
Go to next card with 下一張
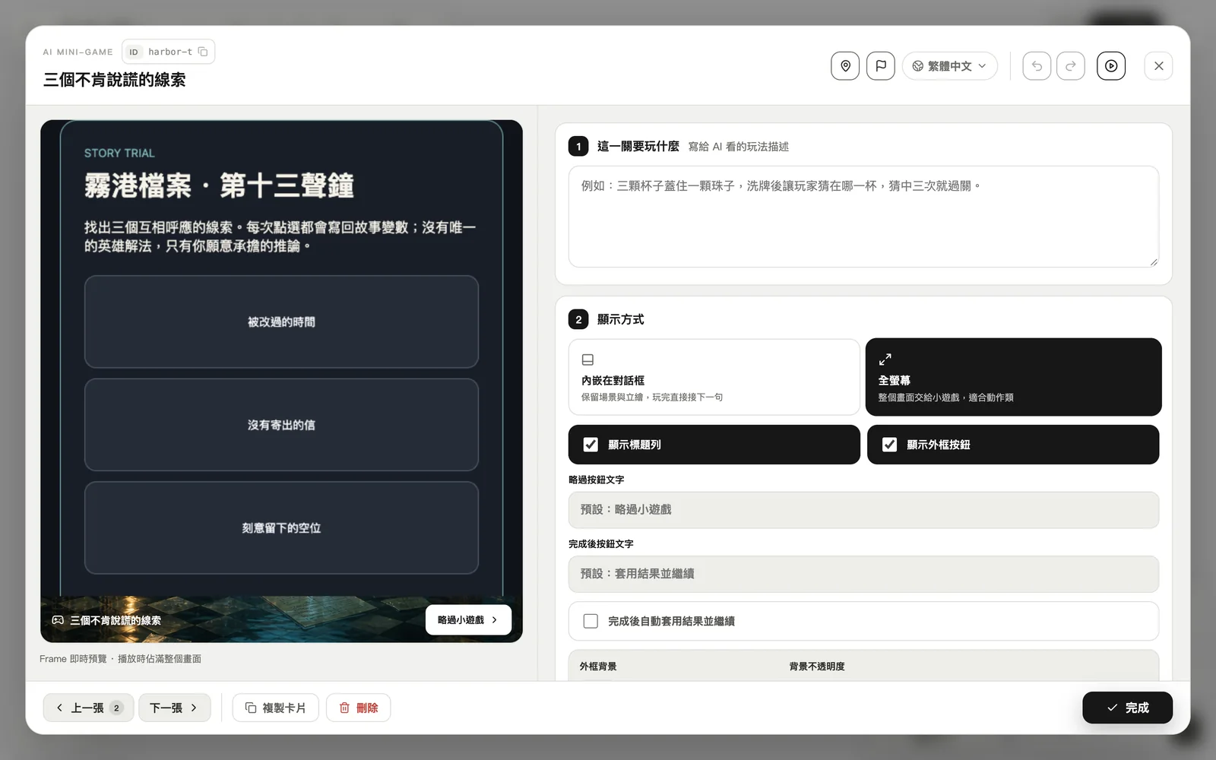tap(174, 708)
